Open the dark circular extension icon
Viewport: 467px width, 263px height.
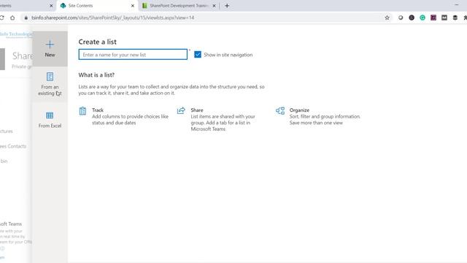(412, 18)
